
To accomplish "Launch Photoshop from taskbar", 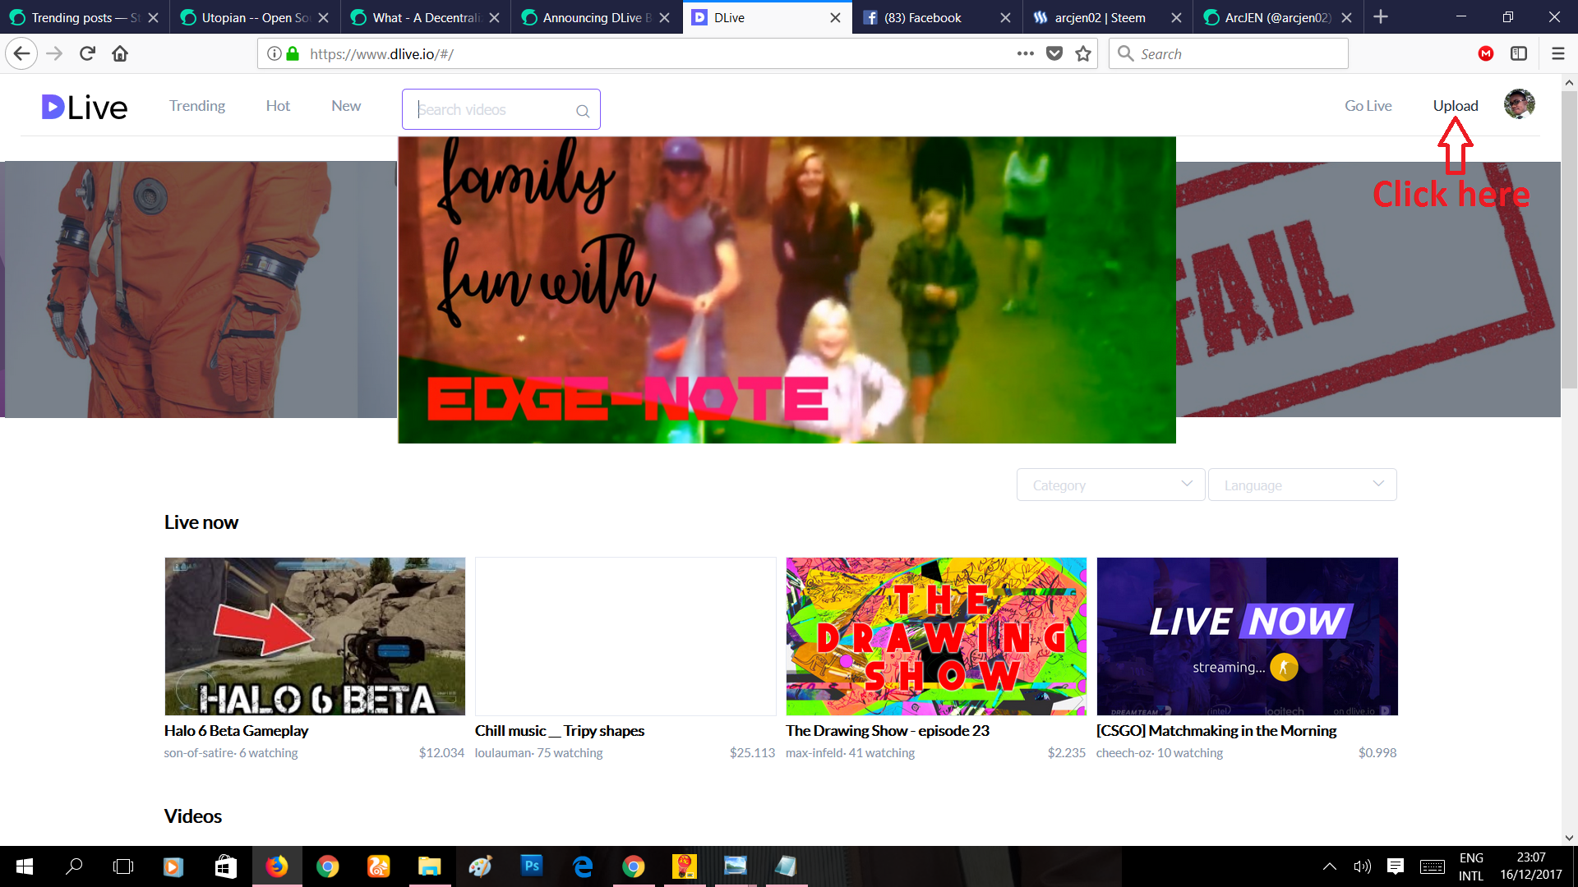I will 532,866.
